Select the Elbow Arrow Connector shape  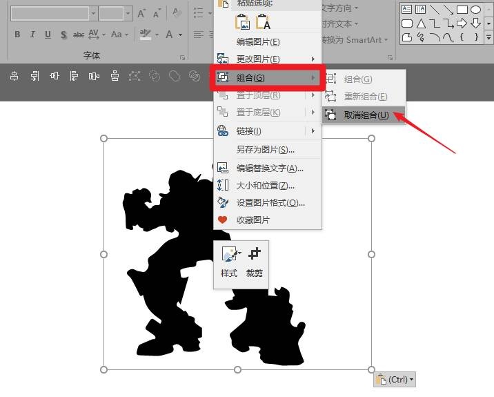pos(448,23)
